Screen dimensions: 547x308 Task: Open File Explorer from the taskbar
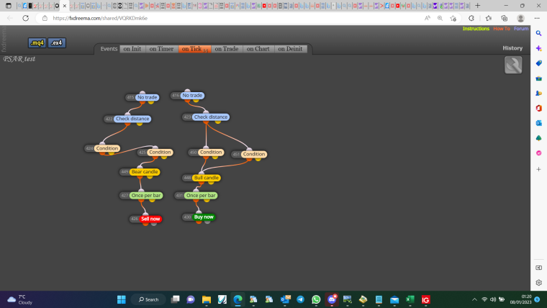pyautogui.click(x=206, y=299)
